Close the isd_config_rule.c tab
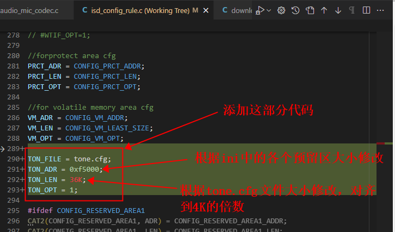 (206, 10)
